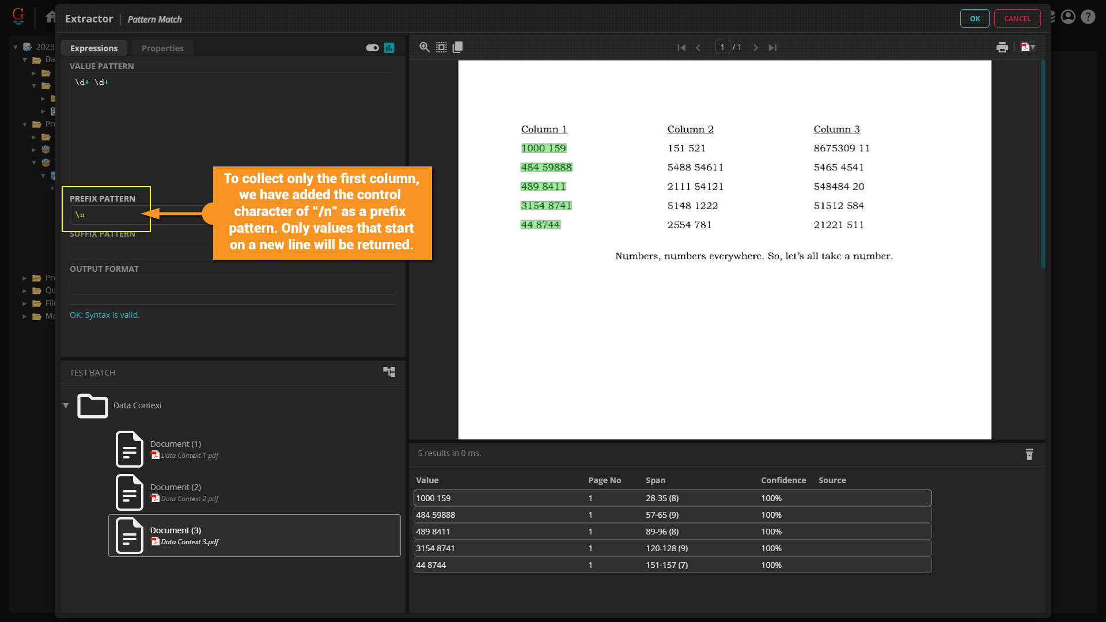1106x622 pixels.
Task: Click the fit-to-page selection icon
Action: [x=441, y=47]
